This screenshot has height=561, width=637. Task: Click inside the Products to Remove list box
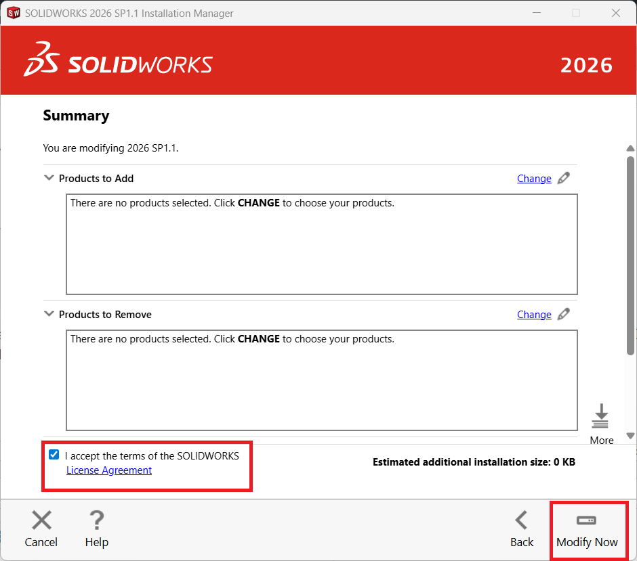point(321,386)
